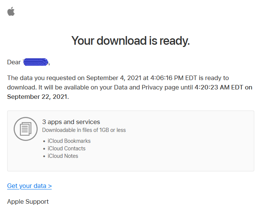Click the Apple Support signature text
The width and height of the screenshot is (272, 218).
(28, 201)
